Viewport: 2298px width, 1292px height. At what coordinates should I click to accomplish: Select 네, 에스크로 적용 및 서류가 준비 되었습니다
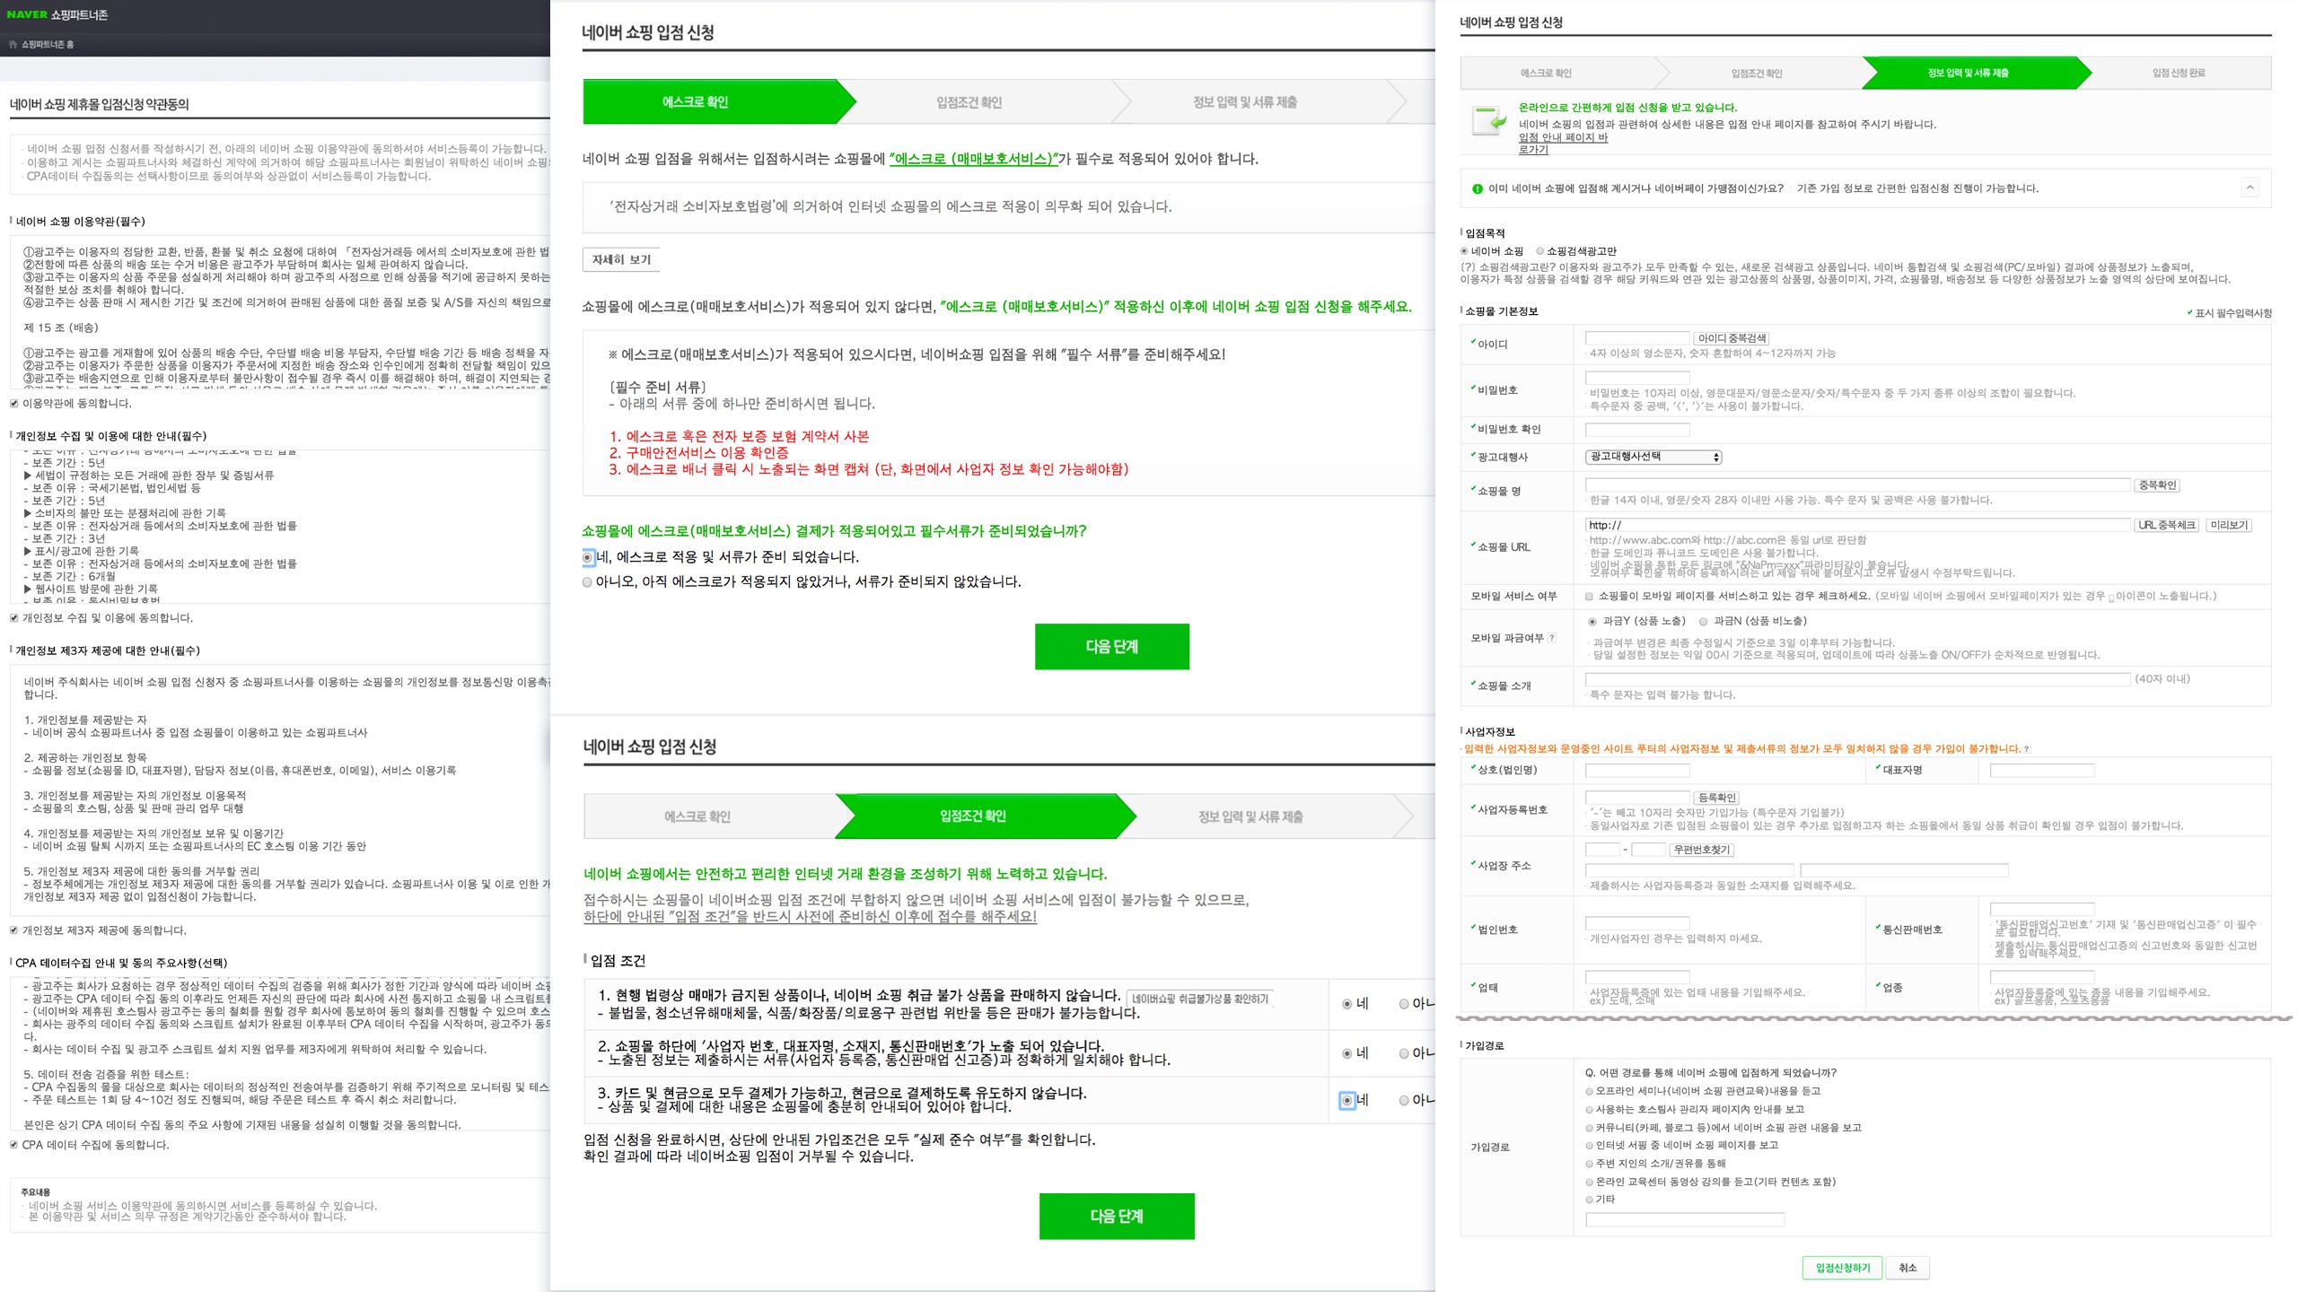click(587, 557)
